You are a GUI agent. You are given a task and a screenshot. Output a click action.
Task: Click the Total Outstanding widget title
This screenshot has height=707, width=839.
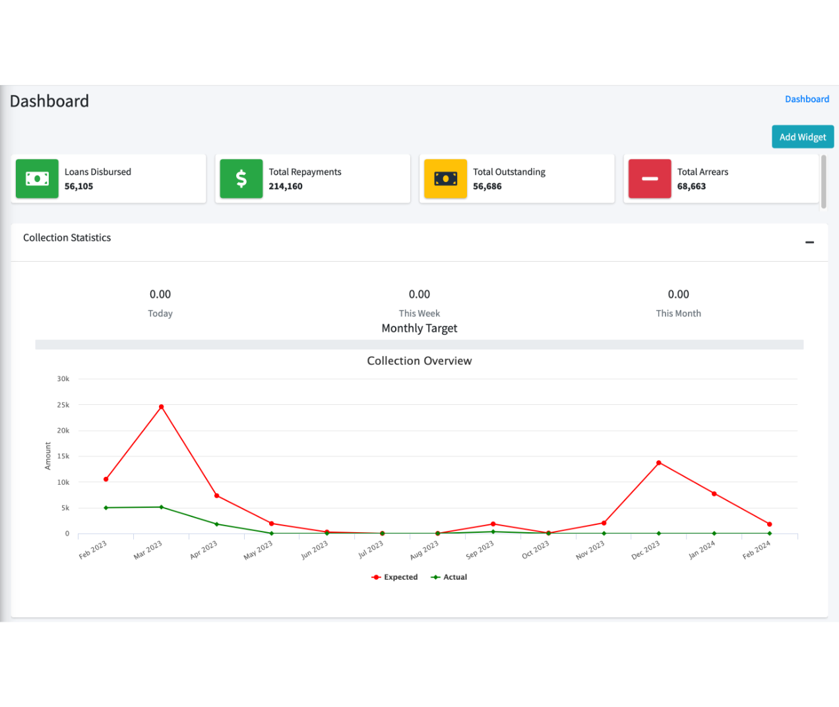point(509,172)
